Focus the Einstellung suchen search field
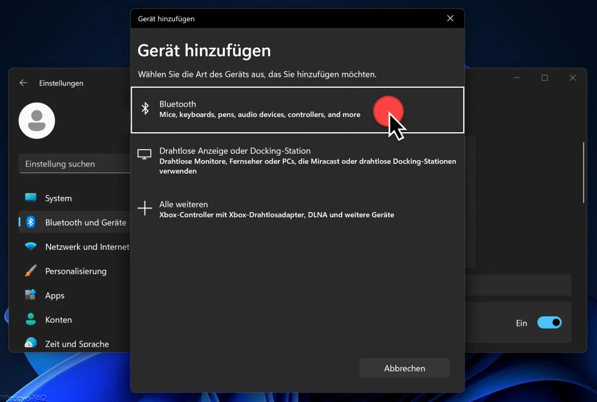Viewport: 597px width, 402px height. click(x=75, y=164)
